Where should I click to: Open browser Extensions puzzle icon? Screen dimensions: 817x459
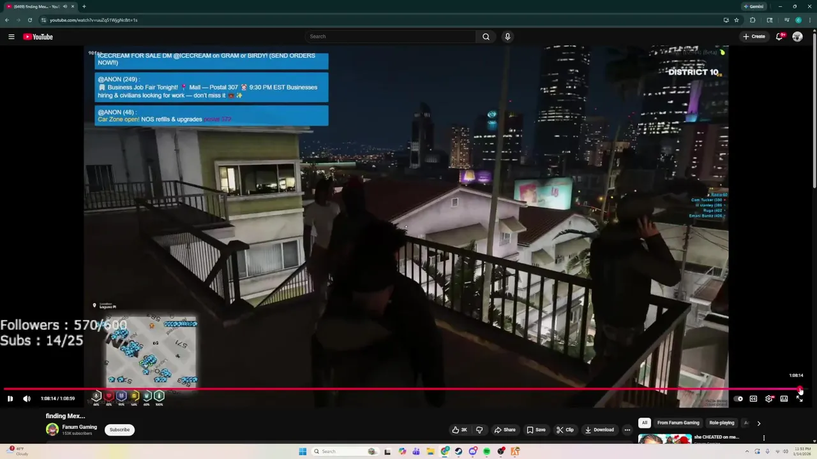753,20
